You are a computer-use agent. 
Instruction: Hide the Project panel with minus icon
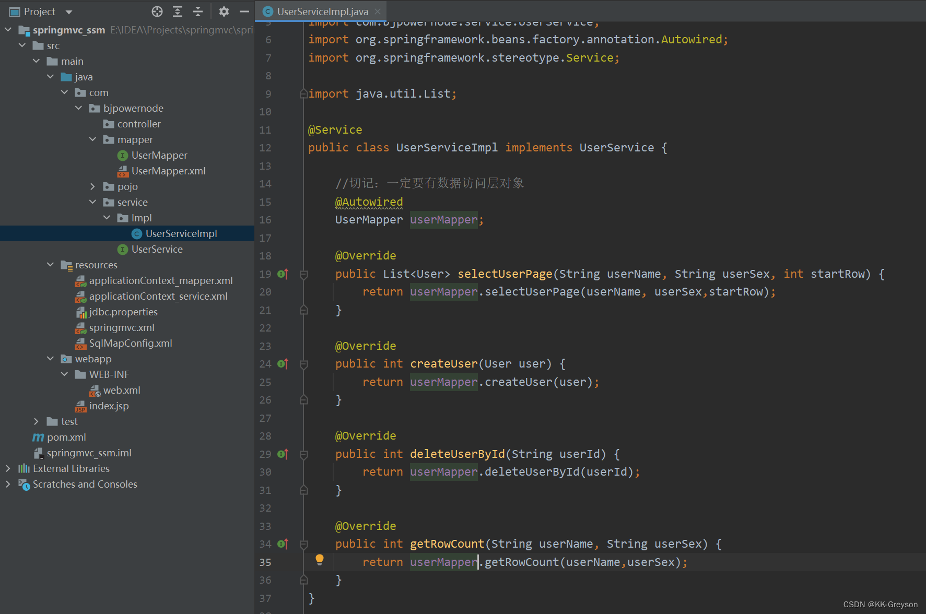[x=244, y=11]
